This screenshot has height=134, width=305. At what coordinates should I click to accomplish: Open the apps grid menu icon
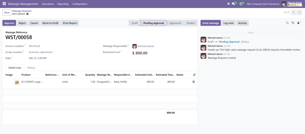tap(4, 4)
